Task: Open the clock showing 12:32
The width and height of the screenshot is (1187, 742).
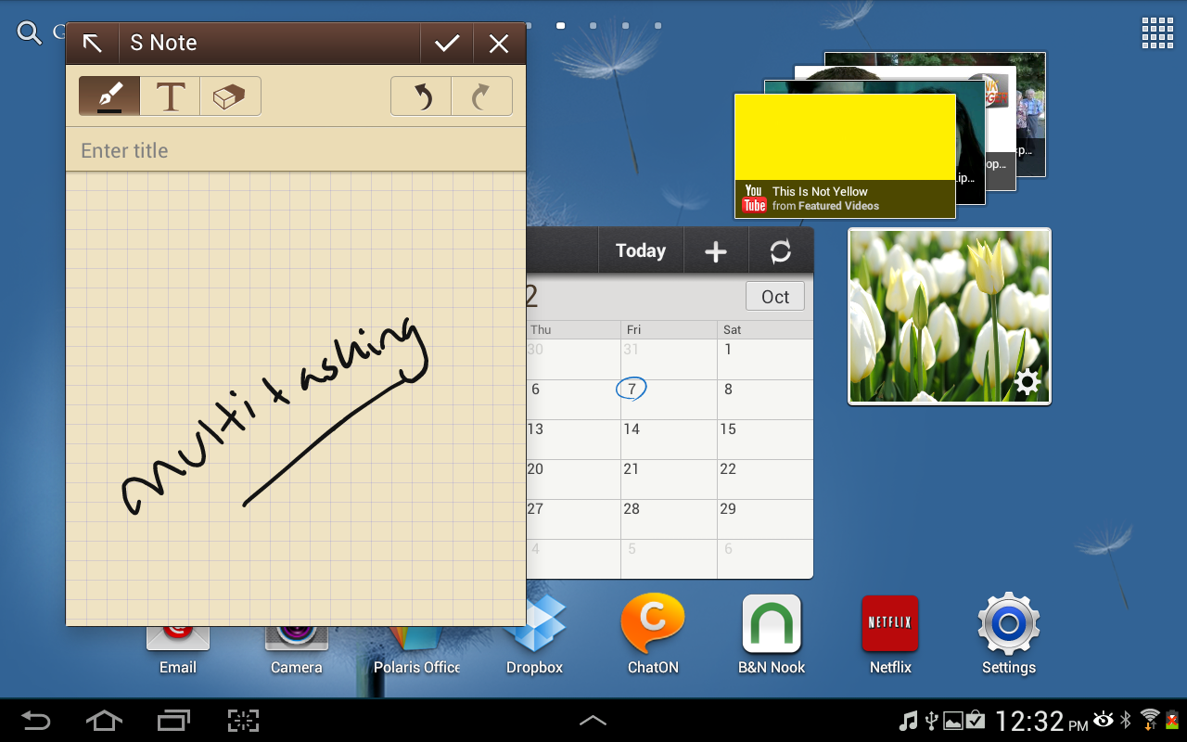Action: pos(1040,721)
